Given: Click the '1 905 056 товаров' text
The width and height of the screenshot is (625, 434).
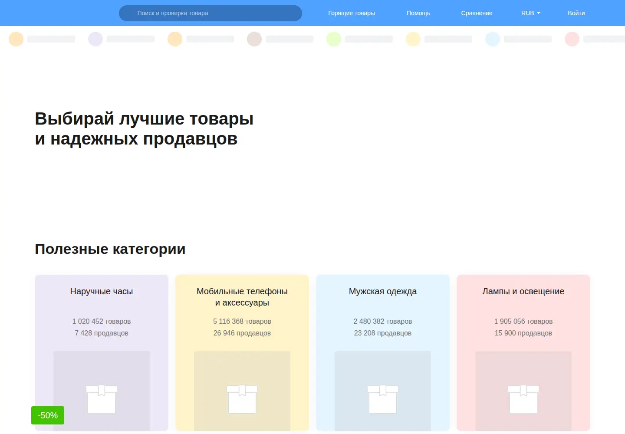Looking at the screenshot, I should 523,321.
